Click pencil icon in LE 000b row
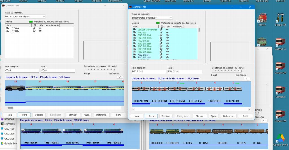The image size is (289, 150). click(34, 31)
